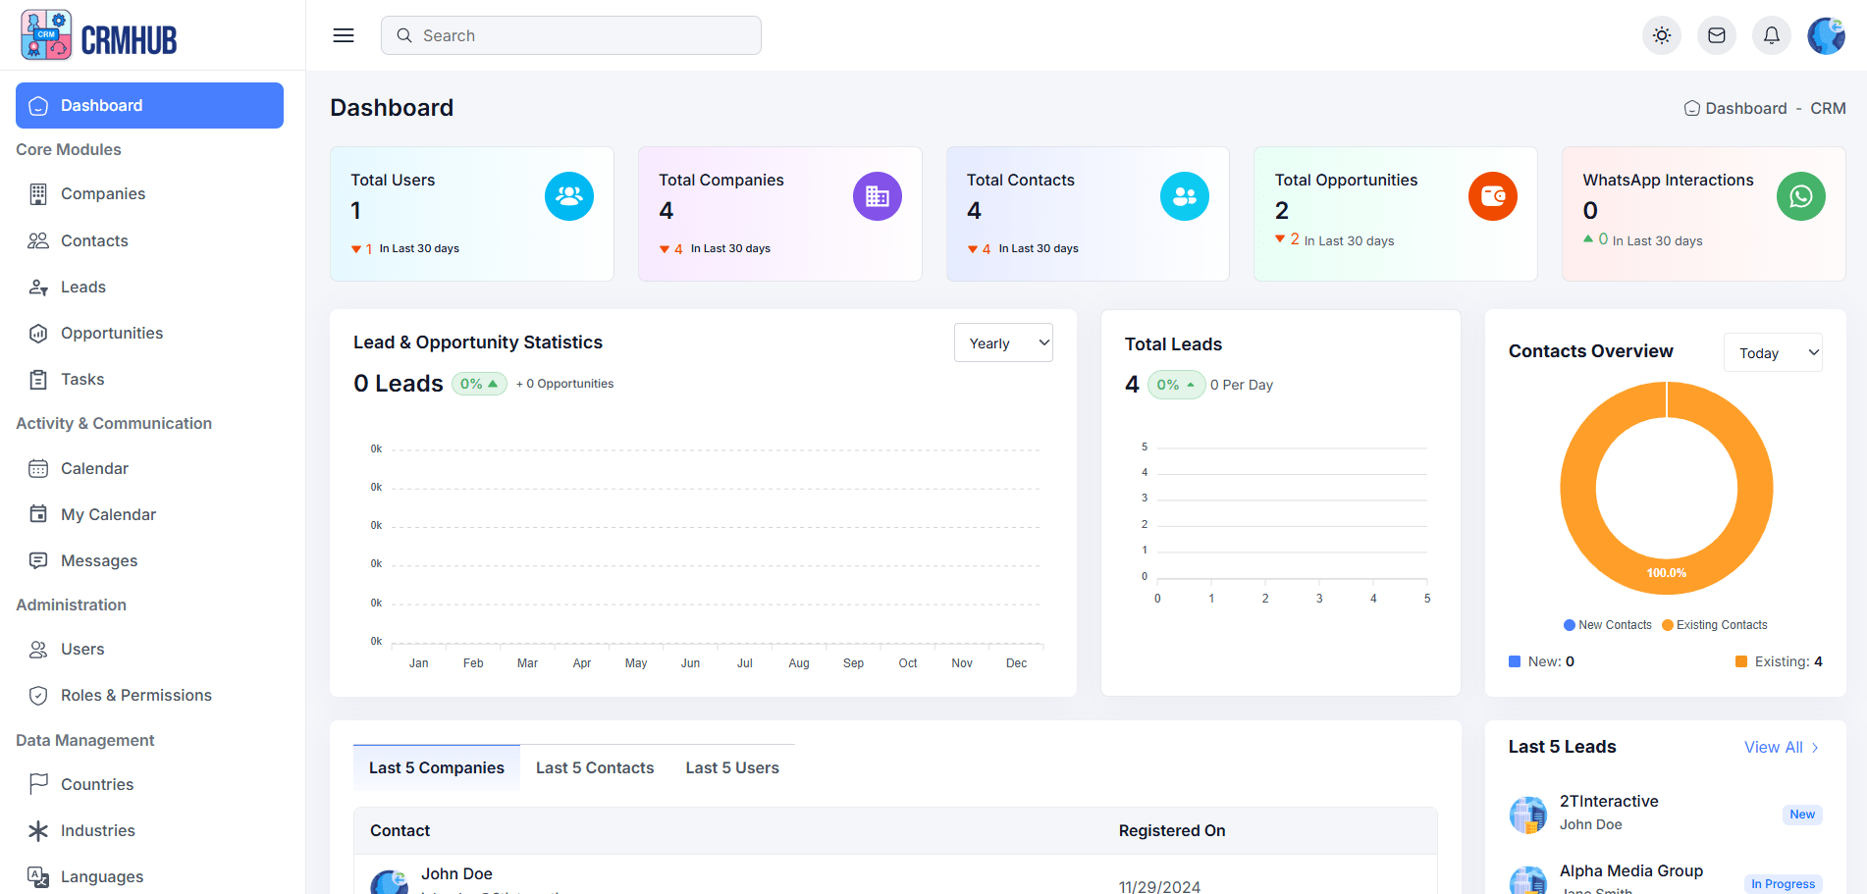This screenshot has height=894, width=1867.
Task: Click the WhatsApp Interactions icon
Action: tap(1800, 196)
